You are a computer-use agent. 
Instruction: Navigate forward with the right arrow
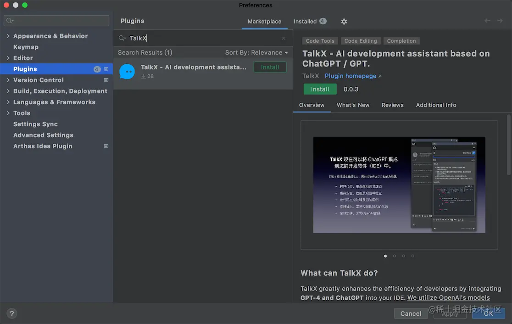500,21
